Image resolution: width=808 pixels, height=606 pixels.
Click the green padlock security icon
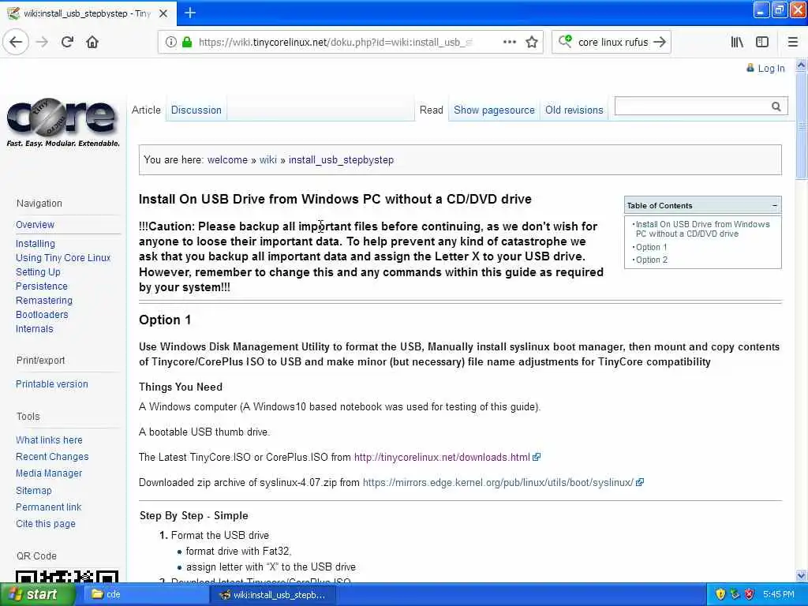(187, 43)
